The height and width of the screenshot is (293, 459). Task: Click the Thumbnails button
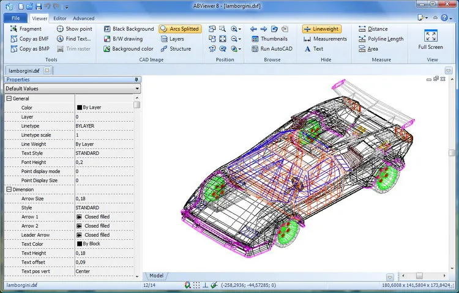tap(270, 39)
